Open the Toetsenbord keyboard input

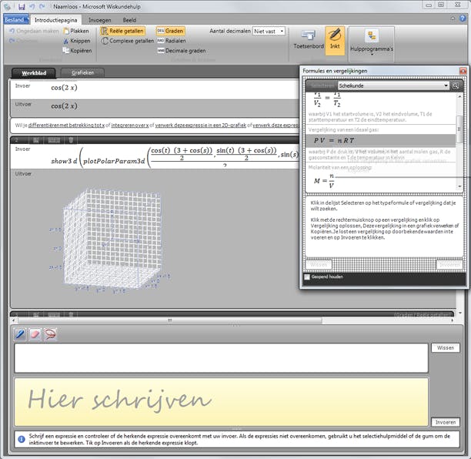[x=309, y=39]
